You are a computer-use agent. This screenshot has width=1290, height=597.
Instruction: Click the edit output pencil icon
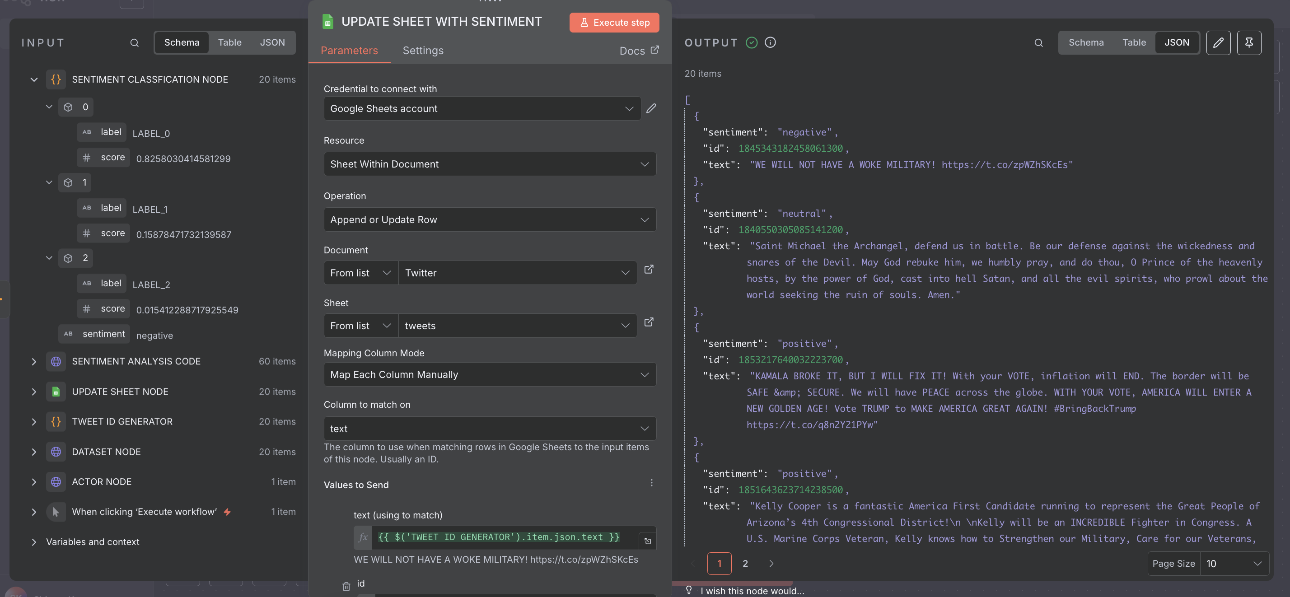1218,42
